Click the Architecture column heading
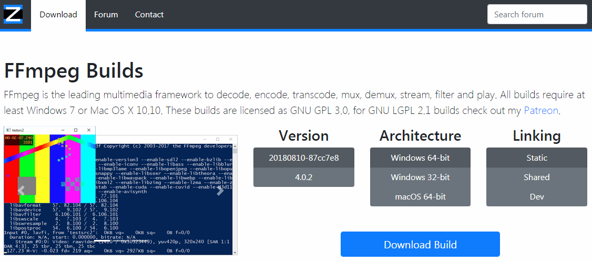Screen dimensions: 592x262 [x=420, y=135]
